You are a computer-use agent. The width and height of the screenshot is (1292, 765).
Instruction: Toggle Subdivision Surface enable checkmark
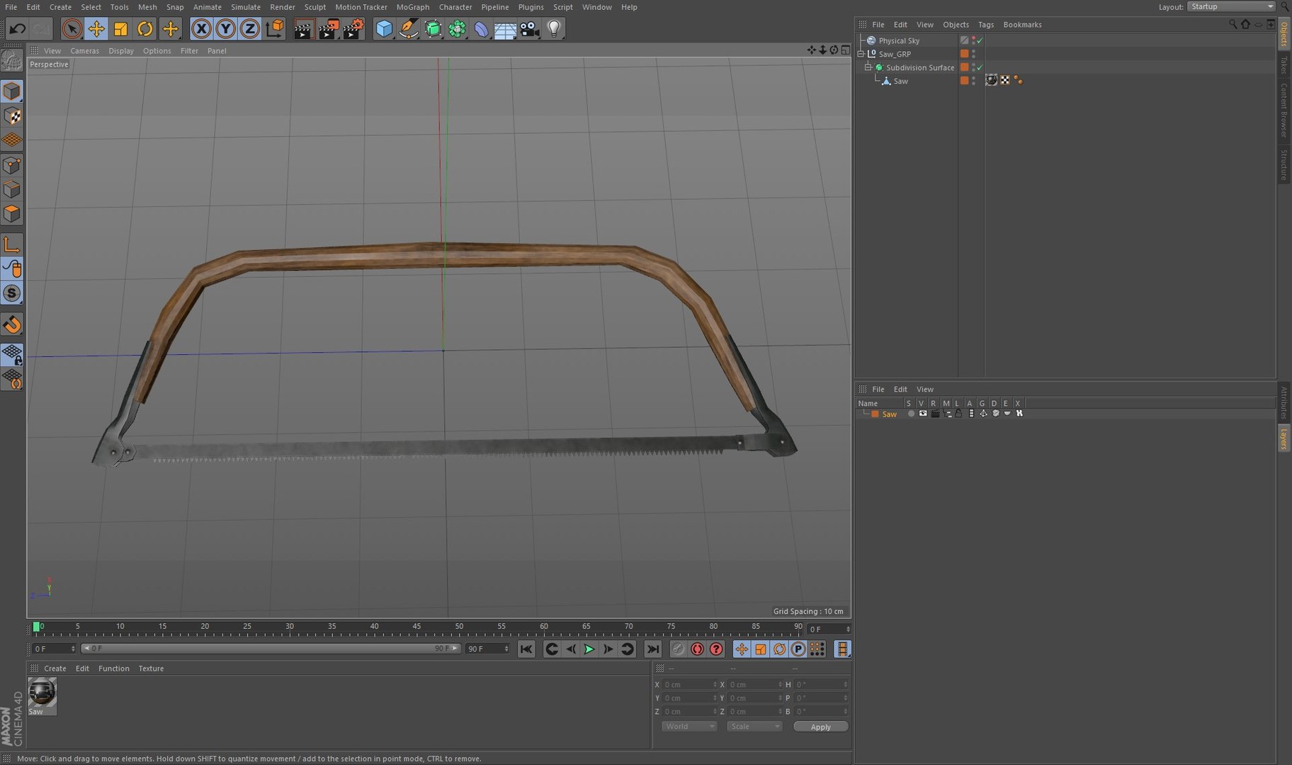[980, 67]
